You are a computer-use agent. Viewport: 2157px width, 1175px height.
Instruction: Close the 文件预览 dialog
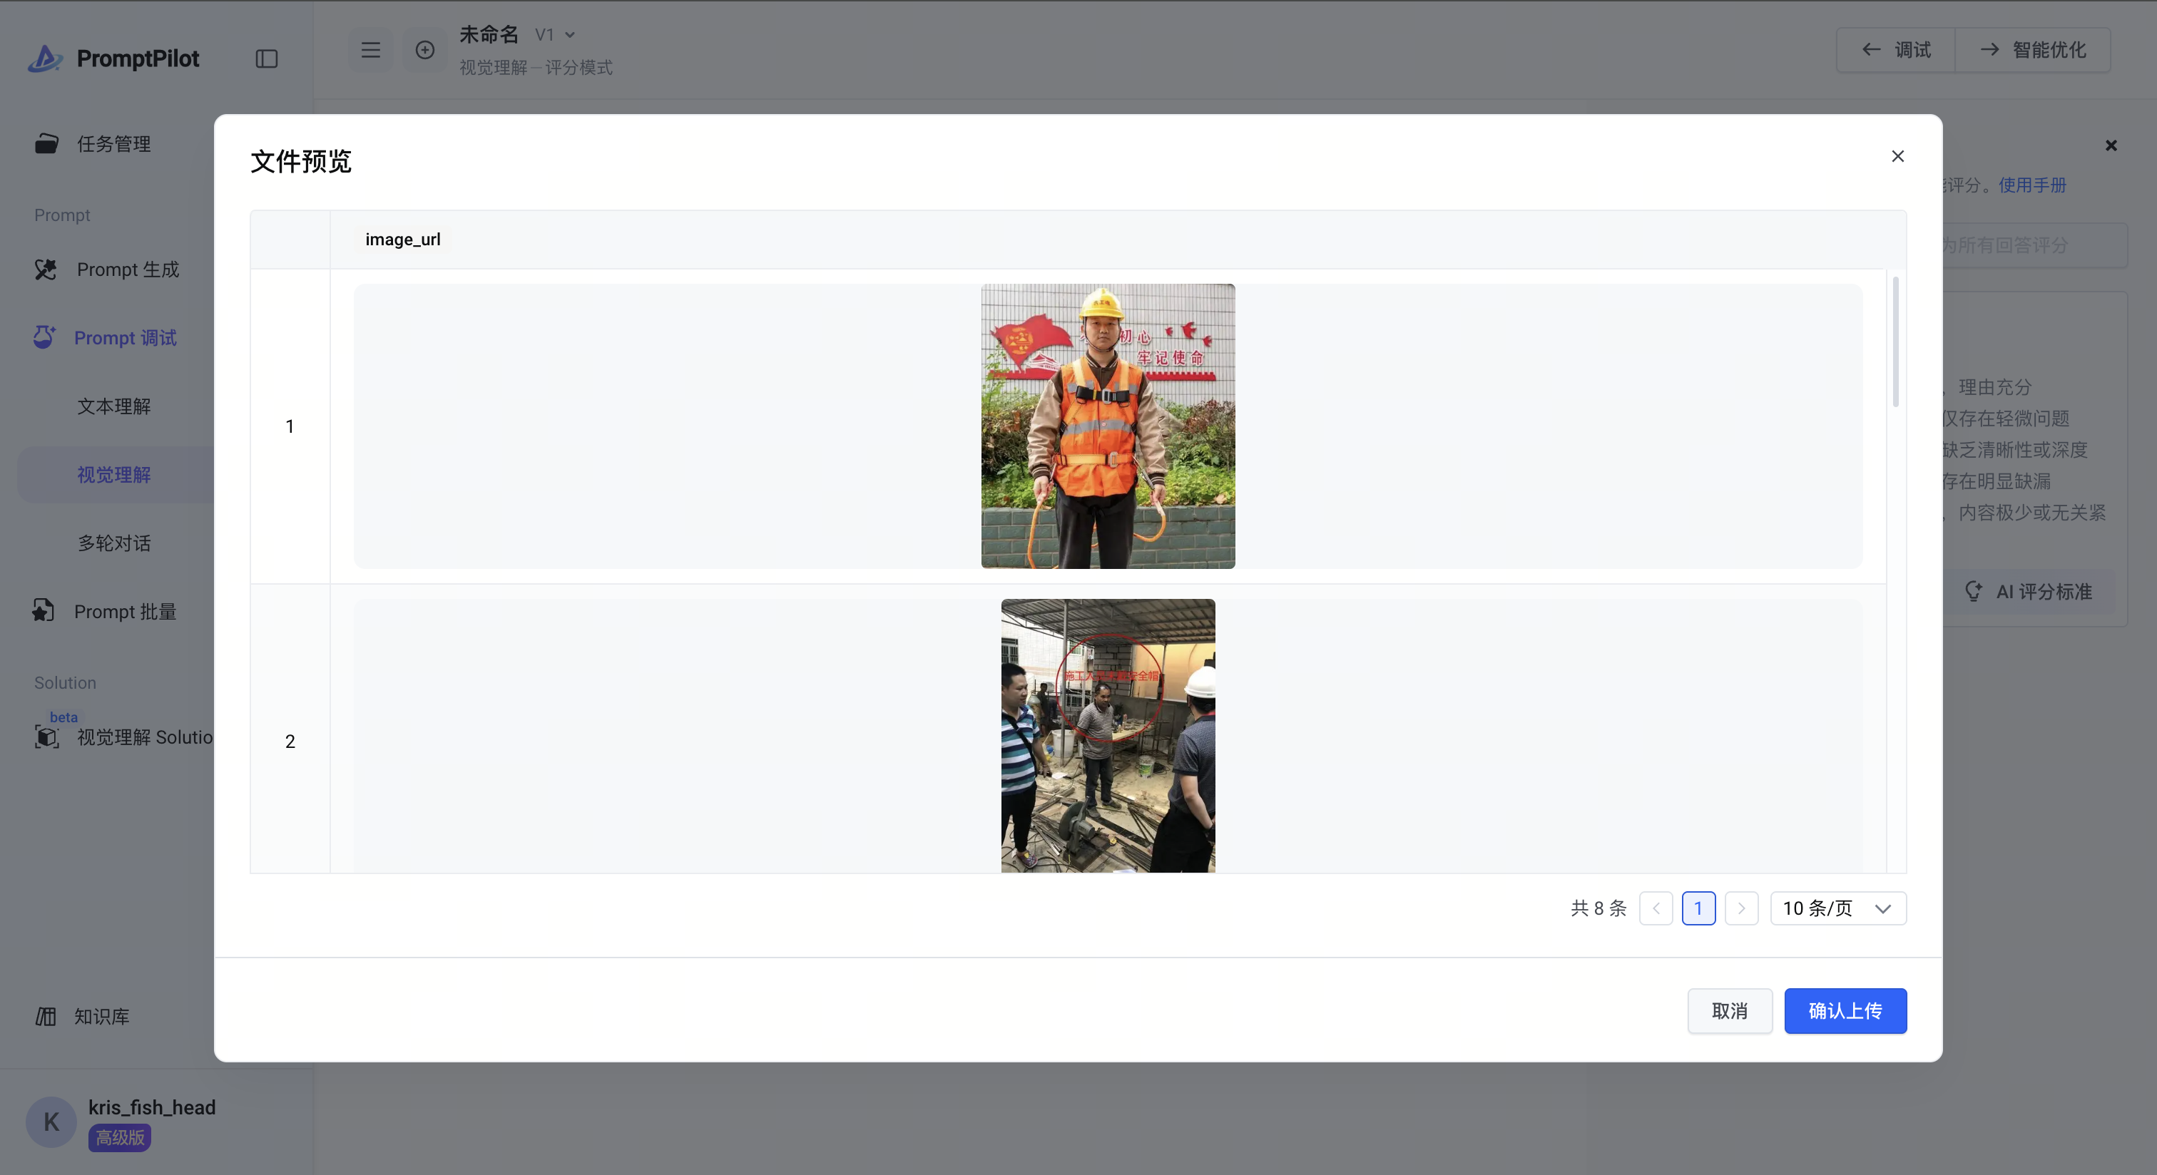point(1897,156)
